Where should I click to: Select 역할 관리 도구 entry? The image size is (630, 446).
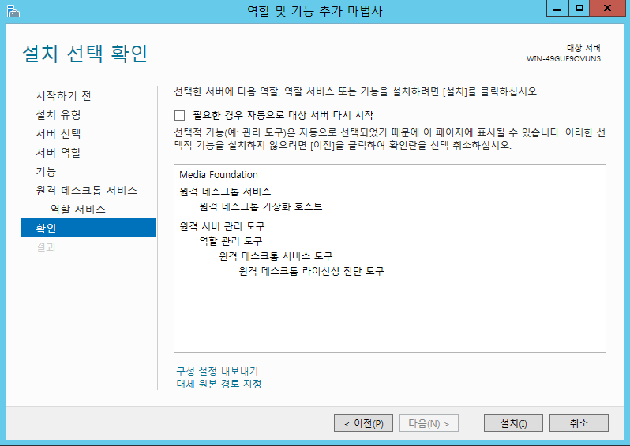231,241
